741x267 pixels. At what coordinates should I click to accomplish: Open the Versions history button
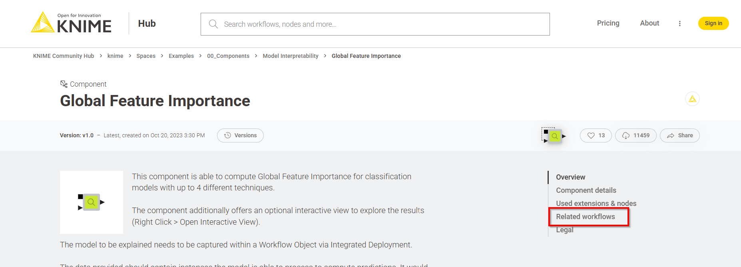pyautogui.click(x=240, y=136)
